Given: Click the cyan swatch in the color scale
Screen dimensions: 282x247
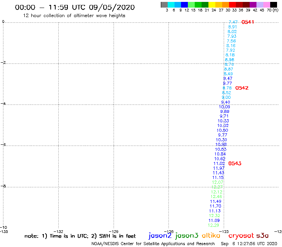Looking at the screenshot, I should 171,5.
